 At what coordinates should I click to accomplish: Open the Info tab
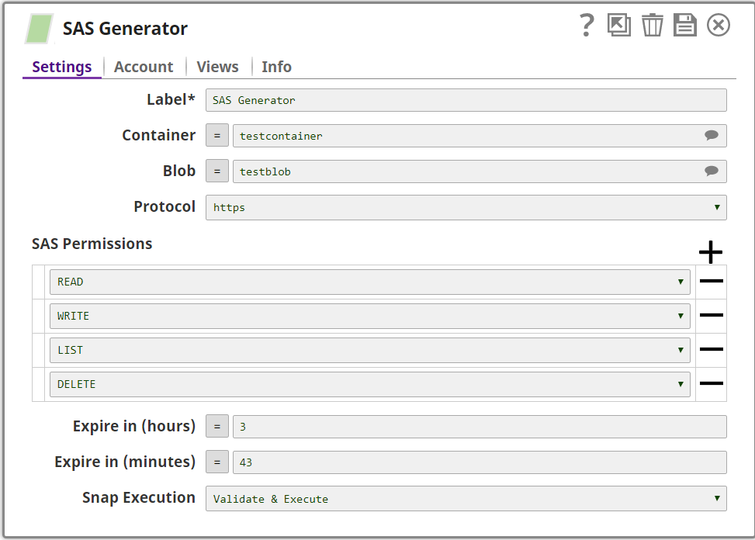(276, 67)
